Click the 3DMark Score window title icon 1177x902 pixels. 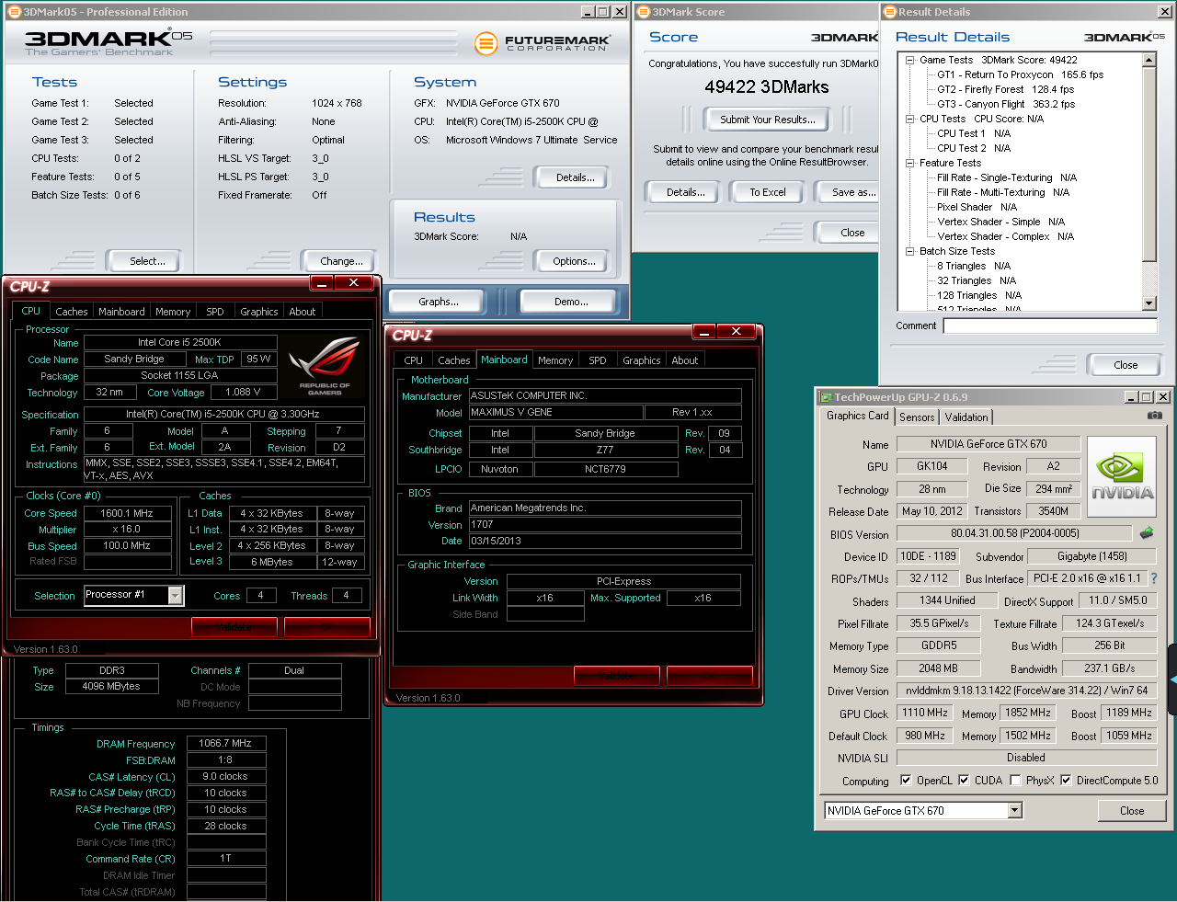point(644,12)
